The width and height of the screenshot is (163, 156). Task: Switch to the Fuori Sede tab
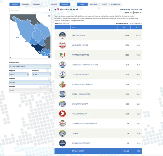pos(93,4)
